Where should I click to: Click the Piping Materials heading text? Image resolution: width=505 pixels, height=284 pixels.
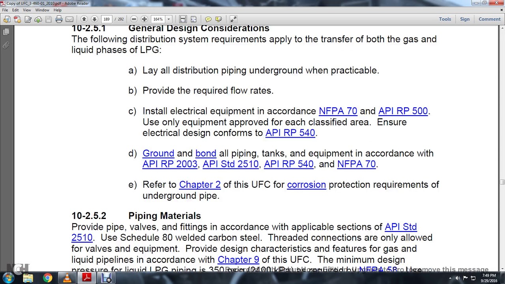coord(165,216)
